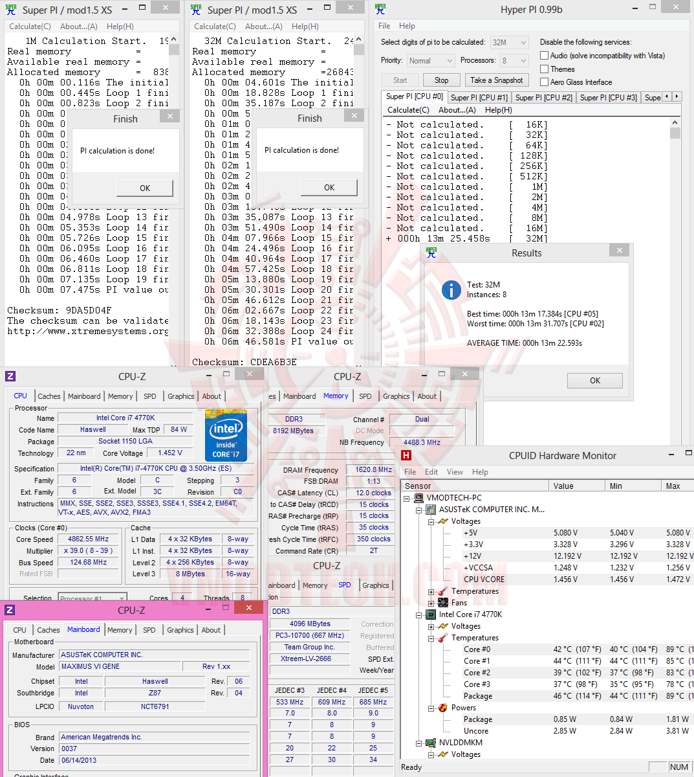Click the Sensor column header
694x777 pixels.
(x=475, y=486)
